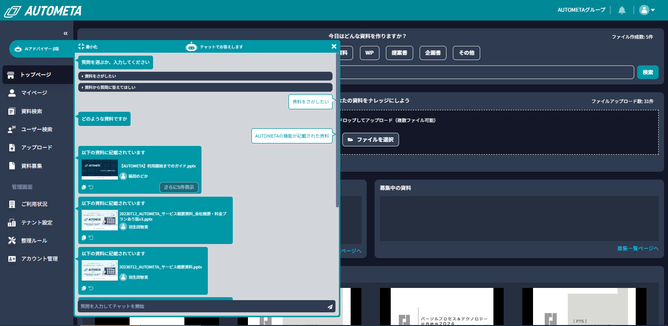Regenerate the 料金プランあり版v3 answer

pyautogui.click(x=91, y=238)
